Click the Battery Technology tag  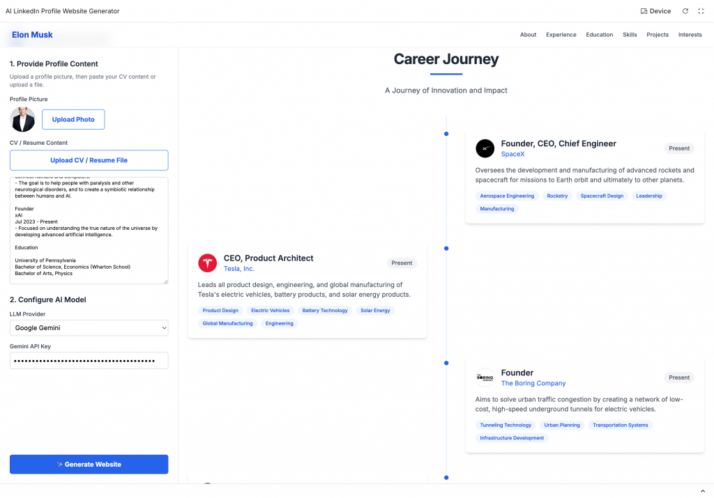coord(325,311)
